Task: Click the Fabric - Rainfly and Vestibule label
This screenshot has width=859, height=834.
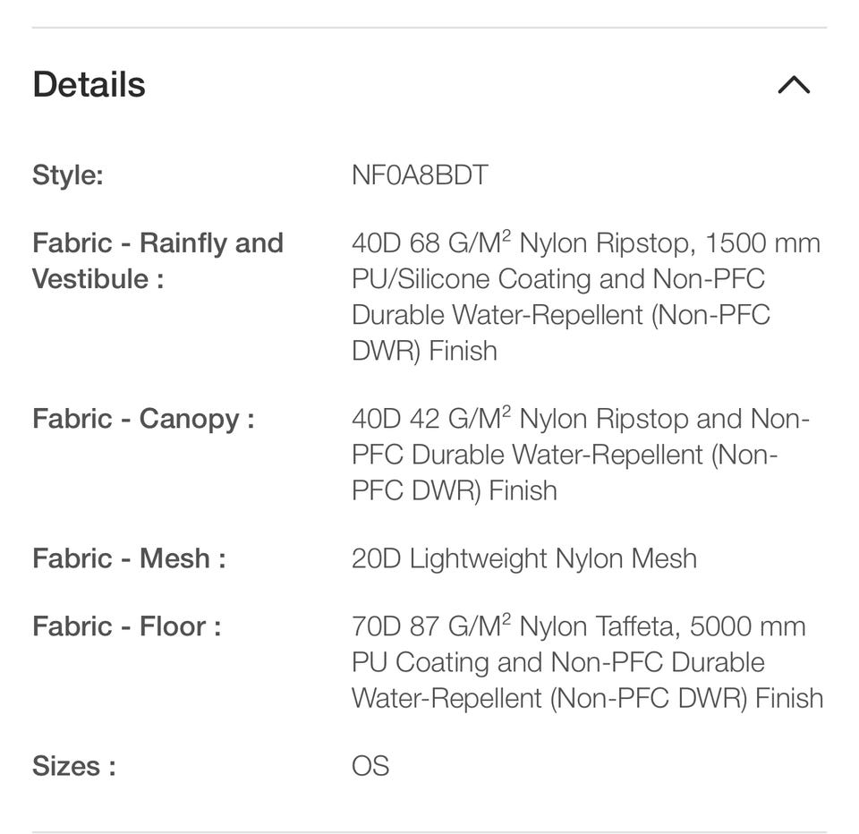Action: (x=157, y=260)
